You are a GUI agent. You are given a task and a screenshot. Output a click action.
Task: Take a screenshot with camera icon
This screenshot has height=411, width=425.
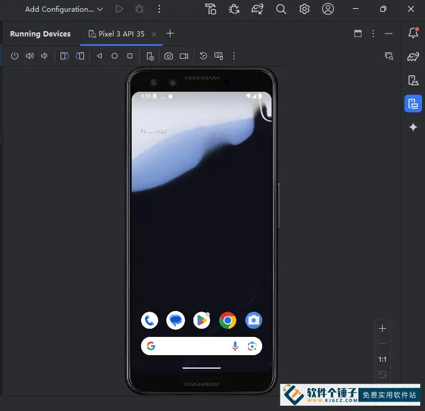169,56
